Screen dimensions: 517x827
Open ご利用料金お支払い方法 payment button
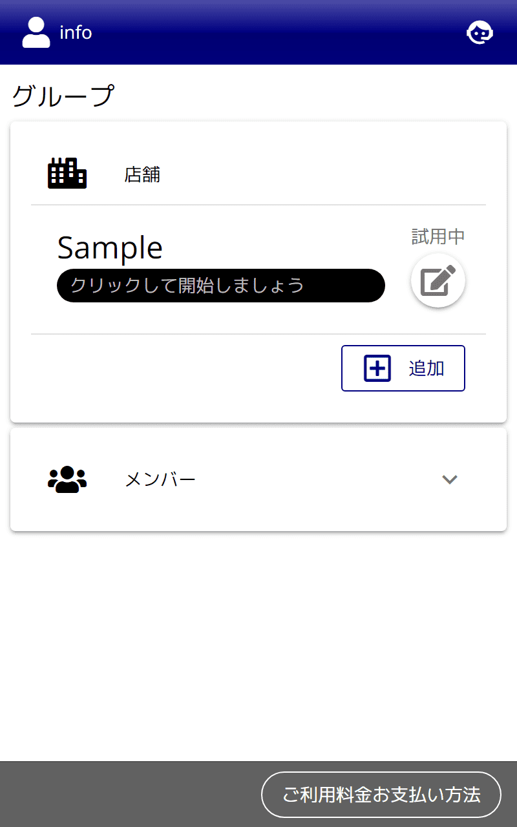[381, 795]
